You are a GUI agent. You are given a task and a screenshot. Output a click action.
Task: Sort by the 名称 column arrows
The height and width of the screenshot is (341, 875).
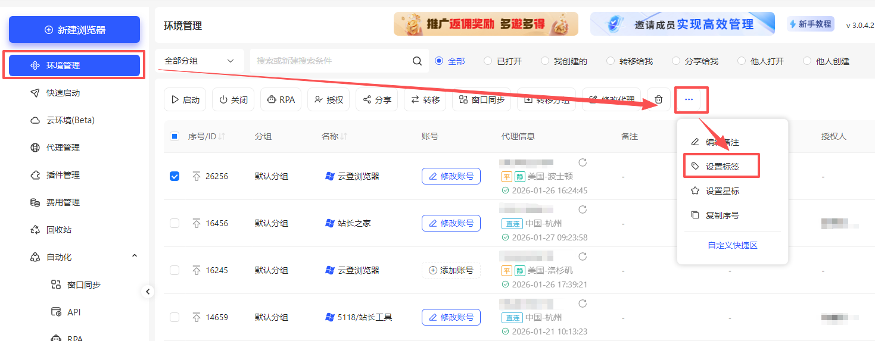point(344,136)
